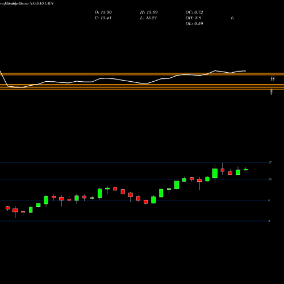Screen dimensions: 284x284
Task: Click the low value L: 15.21
Action: point(148,18)
